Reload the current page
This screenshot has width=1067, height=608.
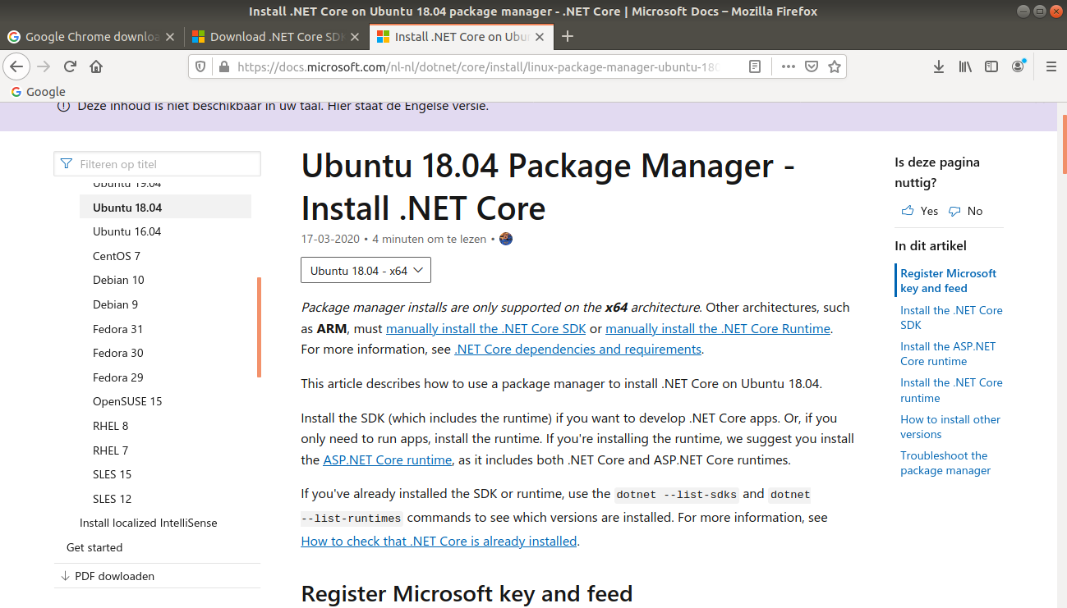[x=71, y=66]
